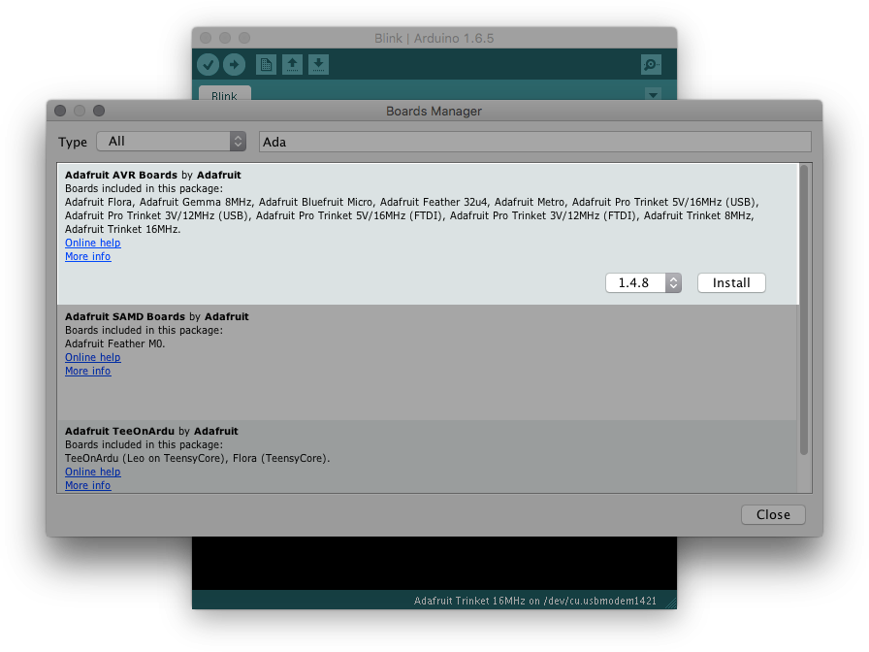Click Open sketch up-arrow icon in Arduino toolbar
This screenshot has height=652, width=869.
292,65
